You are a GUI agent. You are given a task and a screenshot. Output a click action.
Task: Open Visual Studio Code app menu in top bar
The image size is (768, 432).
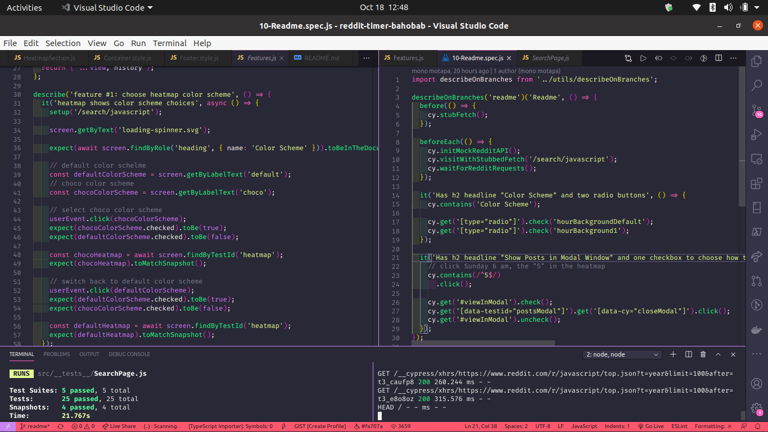tap(107, 7)
